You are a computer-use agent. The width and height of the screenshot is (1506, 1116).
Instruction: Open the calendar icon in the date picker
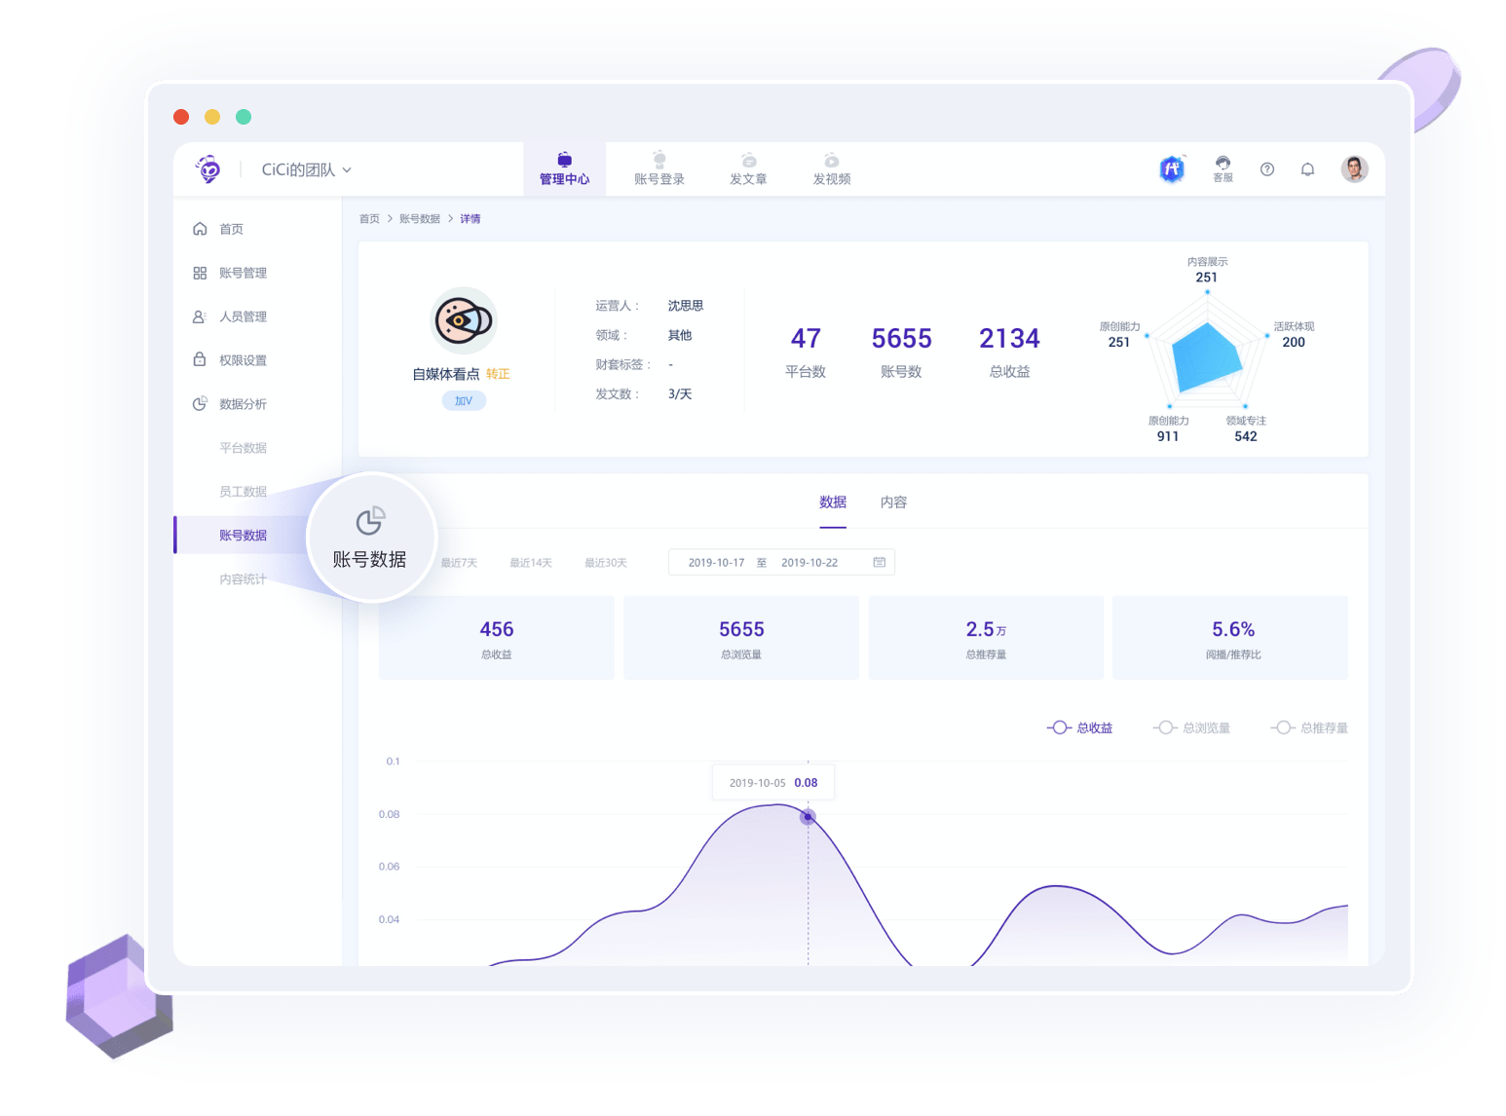[x=880, y=562]
